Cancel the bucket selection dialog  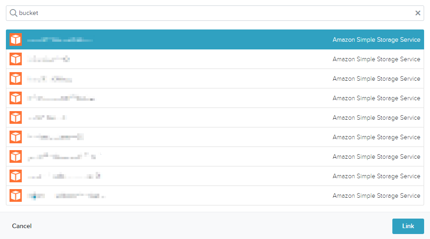pyautogui.click(x=22, y=226)
